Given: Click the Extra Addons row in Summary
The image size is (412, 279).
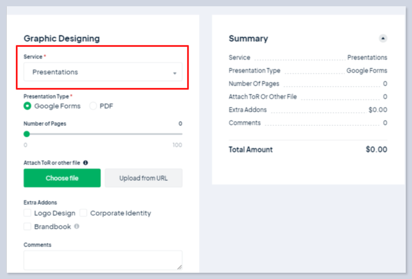Looking at the screenshot, I should coord(308,110).
